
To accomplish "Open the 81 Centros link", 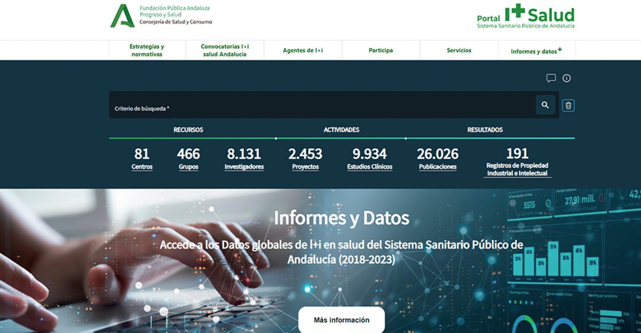I will 142,159.
